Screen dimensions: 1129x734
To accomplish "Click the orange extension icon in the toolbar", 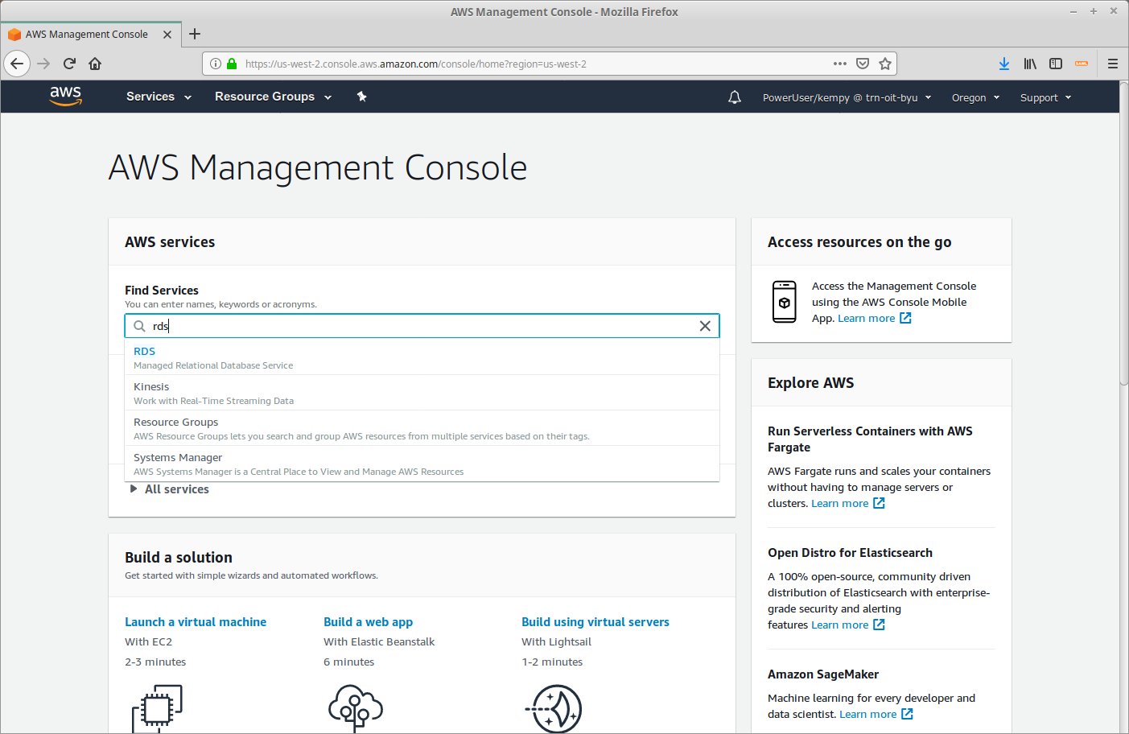I will (x=1082, y=64).
